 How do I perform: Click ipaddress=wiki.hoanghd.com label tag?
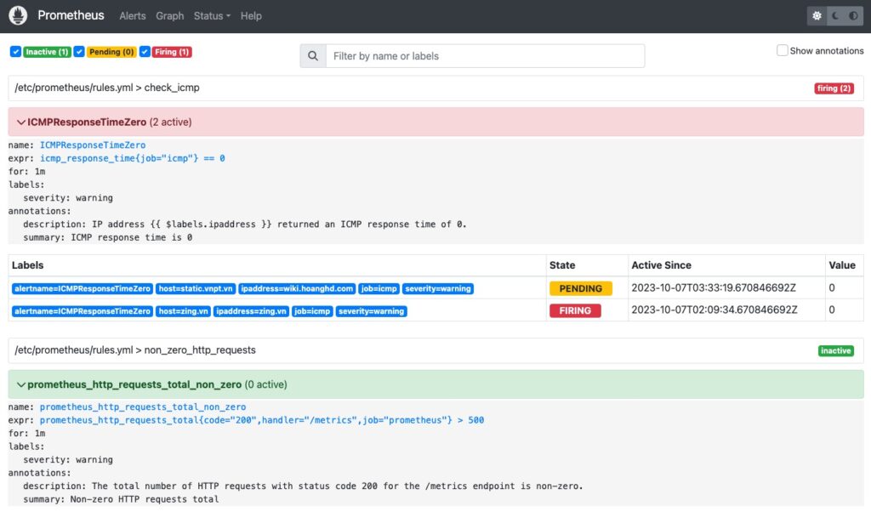click(297, 288)
